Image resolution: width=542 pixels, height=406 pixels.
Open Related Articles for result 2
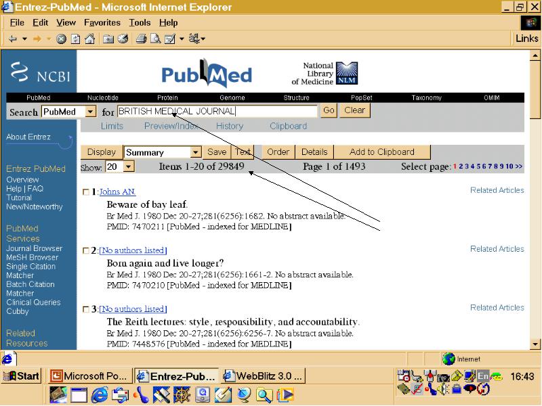point(497,249)
